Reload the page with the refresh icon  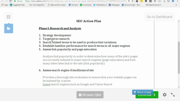click(x=10, y=1)
